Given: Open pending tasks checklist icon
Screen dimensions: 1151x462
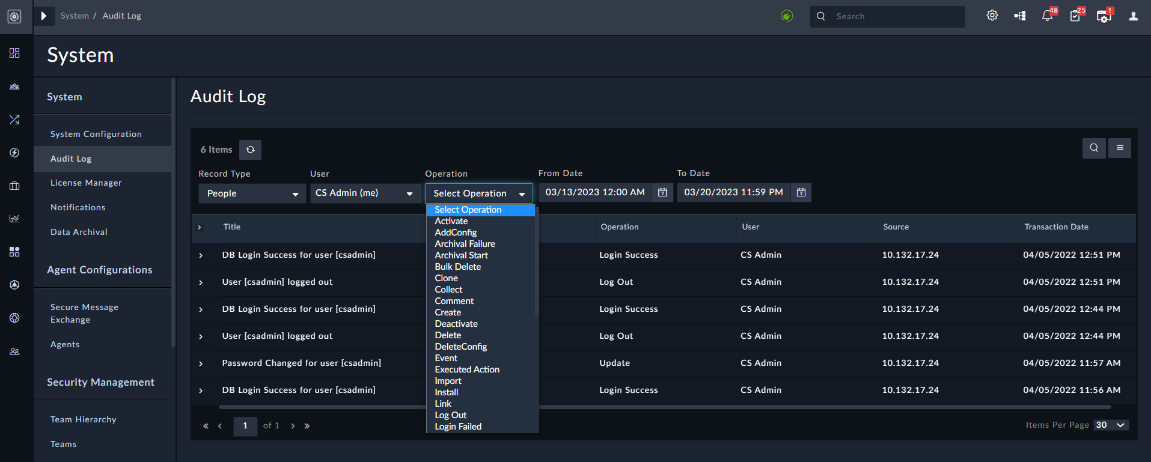Looking at the screenshot, I should pyautogui.click(x=1076, y=16).
